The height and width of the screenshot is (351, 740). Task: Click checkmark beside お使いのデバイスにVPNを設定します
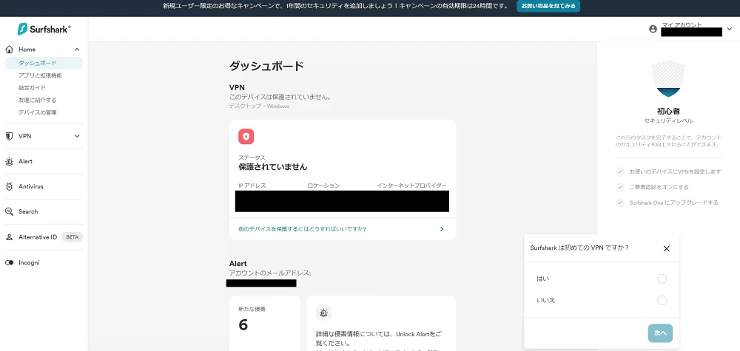pyautogui.click(x=620, y=172)
